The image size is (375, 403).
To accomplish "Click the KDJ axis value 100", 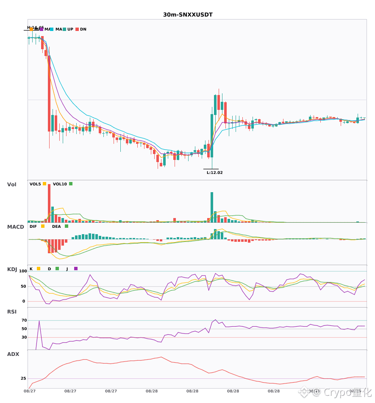I will pos(23,271).
